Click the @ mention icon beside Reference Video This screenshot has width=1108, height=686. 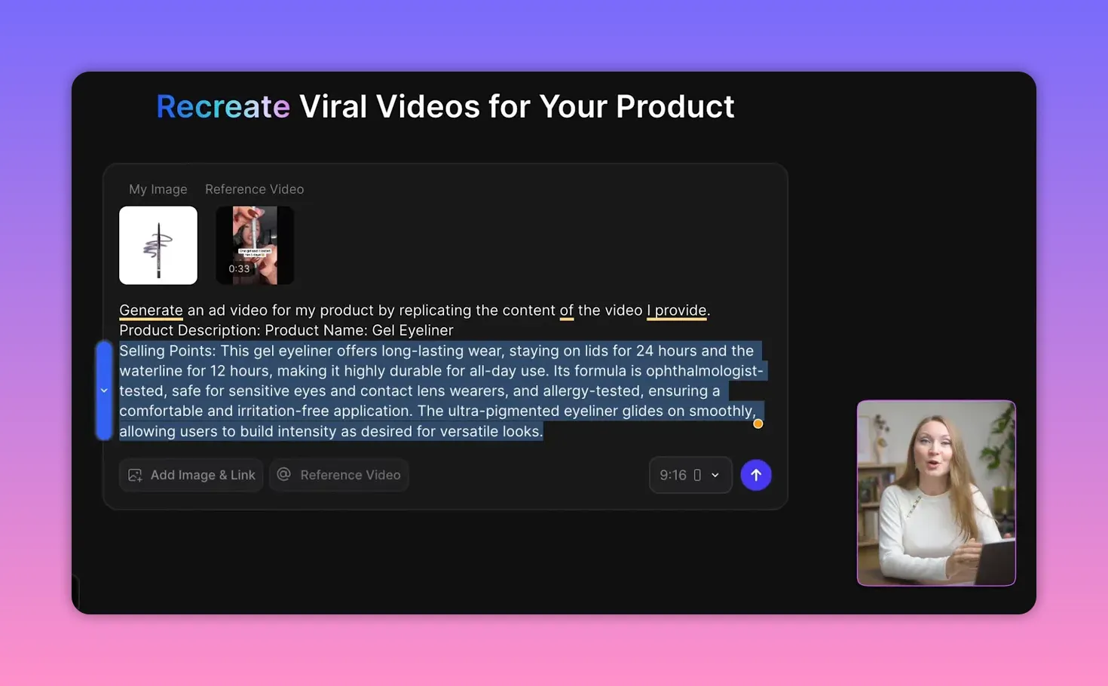[x=283, y=475]
